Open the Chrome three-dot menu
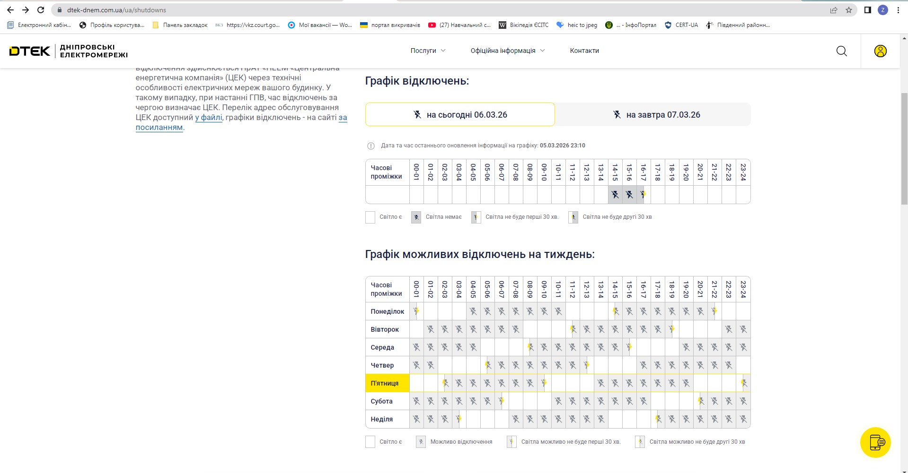Screen dimensions: 908x473 898,10
